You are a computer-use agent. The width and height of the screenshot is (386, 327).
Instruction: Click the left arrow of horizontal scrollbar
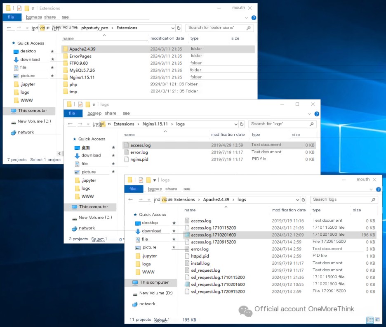tap(59, 154)
